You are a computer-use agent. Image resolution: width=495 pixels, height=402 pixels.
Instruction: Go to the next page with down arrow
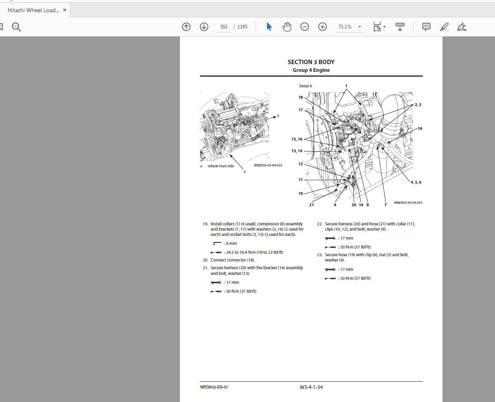[x=204, y=26]
